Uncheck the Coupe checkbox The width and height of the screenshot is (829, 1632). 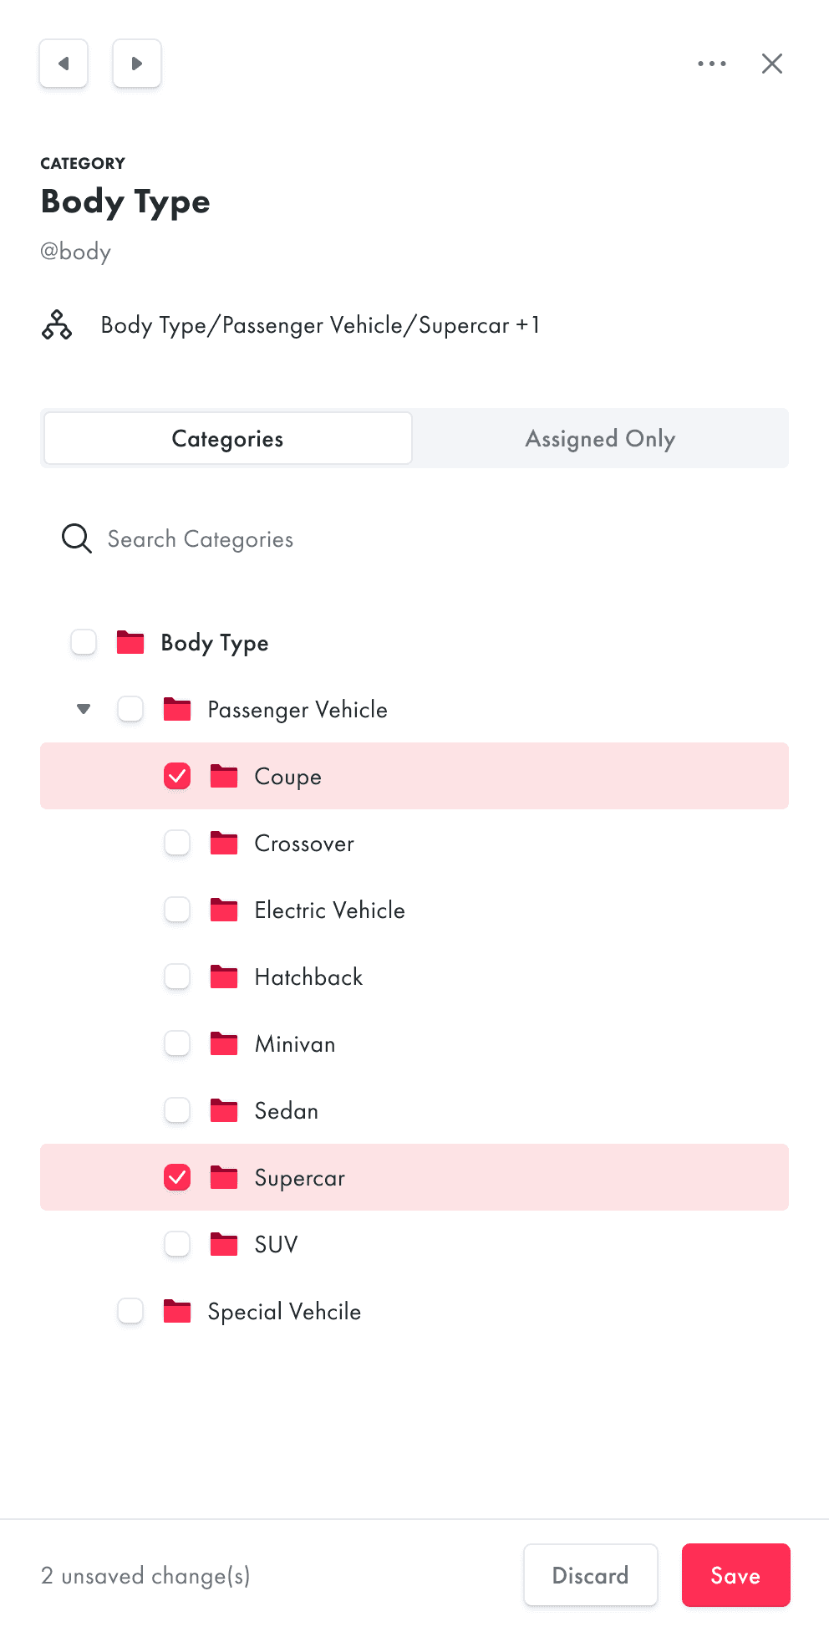(x=177, y=776)
